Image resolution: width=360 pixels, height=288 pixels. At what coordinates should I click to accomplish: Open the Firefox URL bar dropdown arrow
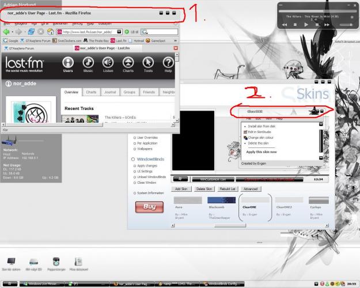click(x=119, y=32)
